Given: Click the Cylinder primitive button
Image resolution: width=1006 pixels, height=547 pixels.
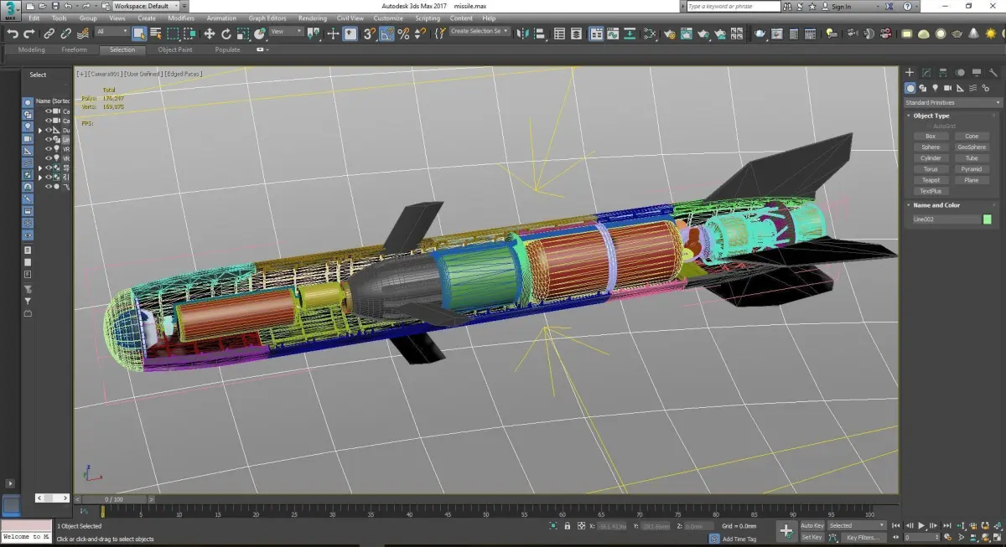Looking at the screenshot, I should [930, 157].
